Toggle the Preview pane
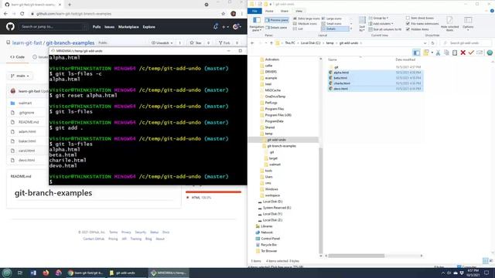This screenshot has width=495, height=278. click(x=277, y=20)
